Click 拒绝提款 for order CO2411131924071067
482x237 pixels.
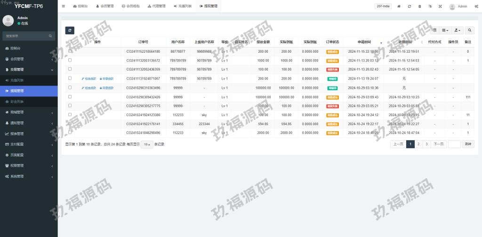pos(88,79)
